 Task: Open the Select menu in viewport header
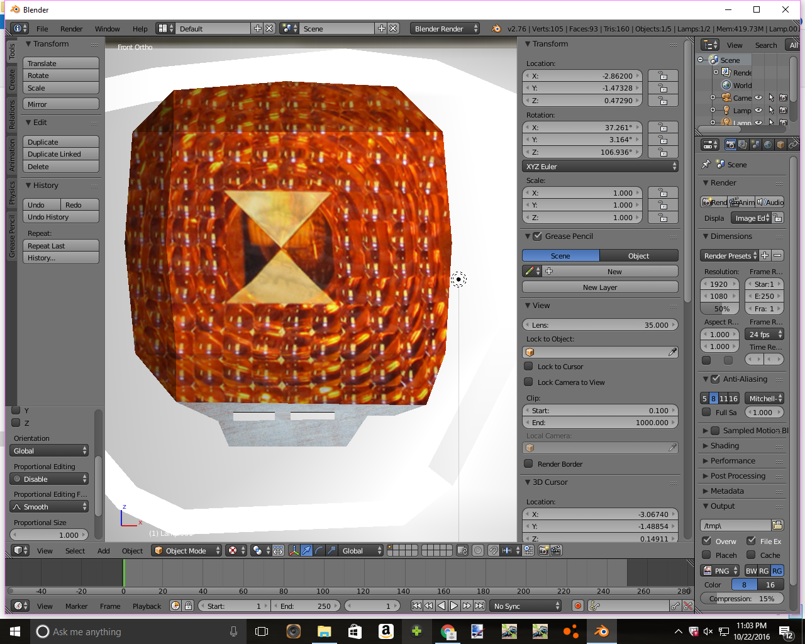[75, 551]
